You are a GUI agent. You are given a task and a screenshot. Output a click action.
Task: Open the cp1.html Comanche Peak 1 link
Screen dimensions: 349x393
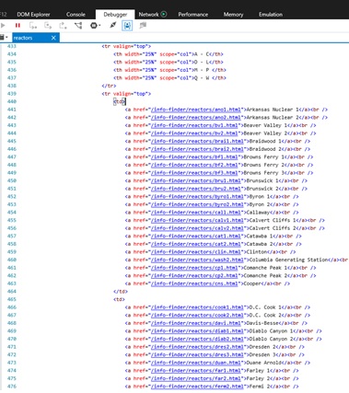click(194, 268)
